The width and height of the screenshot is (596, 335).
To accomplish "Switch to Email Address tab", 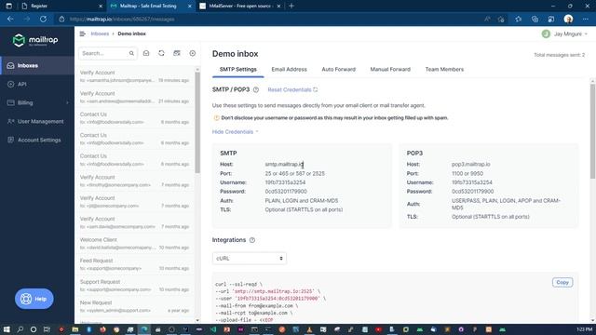I will (x=289, y=70).
